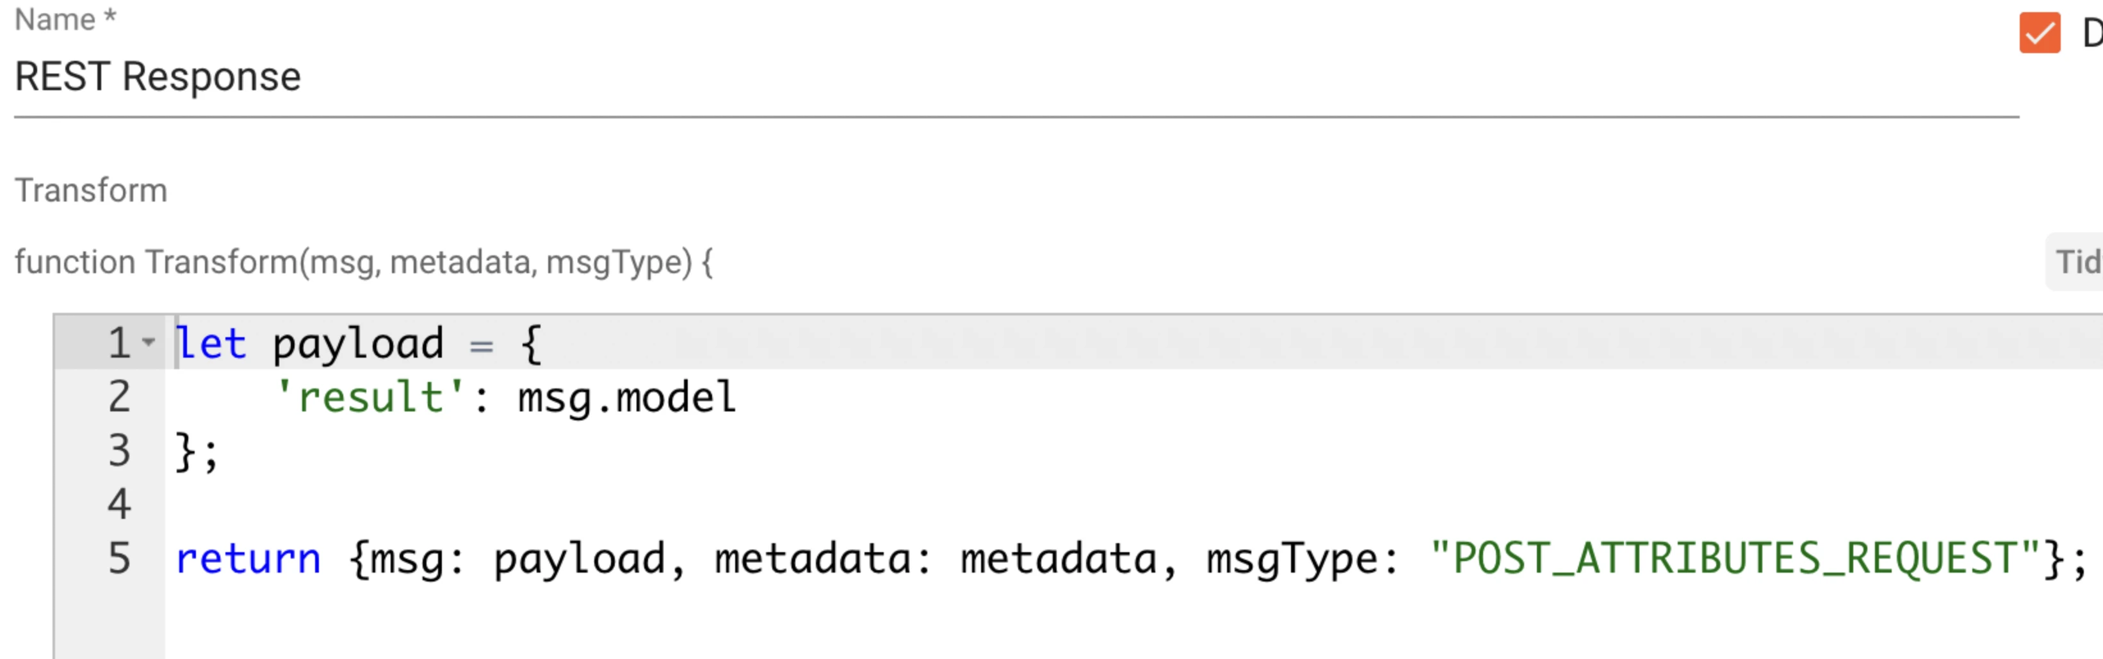
Task: Click the Name field 'REST Response'
Action: 1016,77
